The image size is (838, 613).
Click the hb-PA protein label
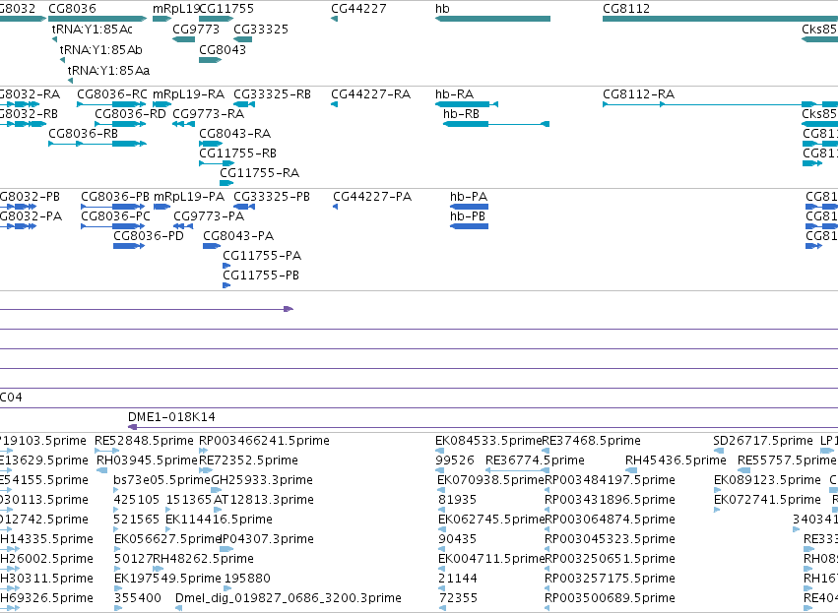tap(469, 197)
